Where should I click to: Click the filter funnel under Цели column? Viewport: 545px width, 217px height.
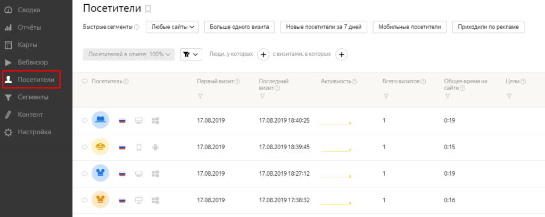click(x=509, y=96)
